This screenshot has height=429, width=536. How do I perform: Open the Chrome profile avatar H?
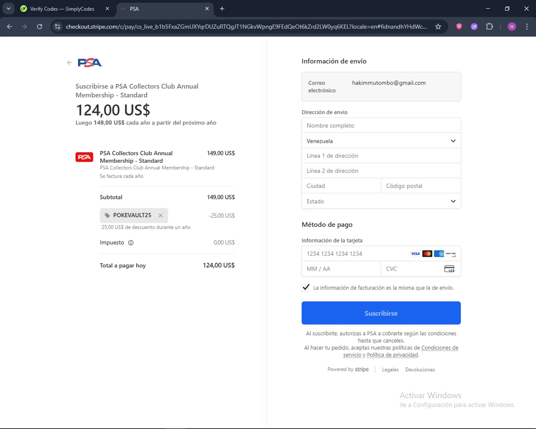tap(512, 26)
